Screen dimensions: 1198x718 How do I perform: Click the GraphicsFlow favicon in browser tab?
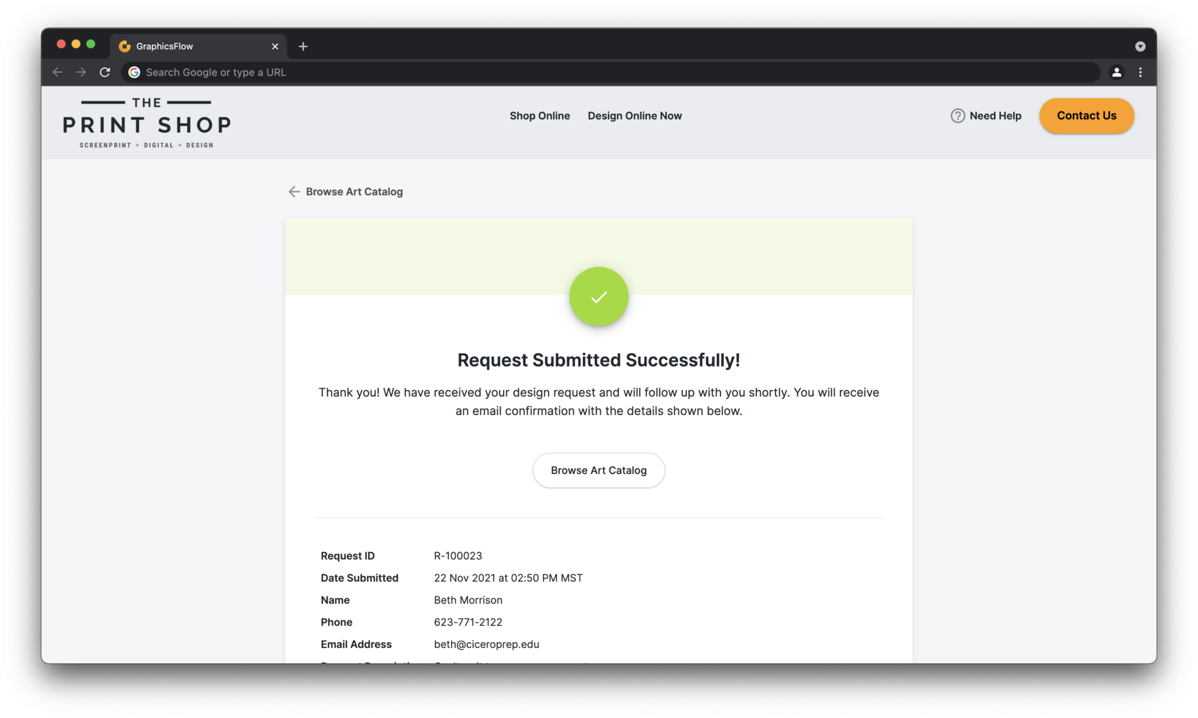126,45
